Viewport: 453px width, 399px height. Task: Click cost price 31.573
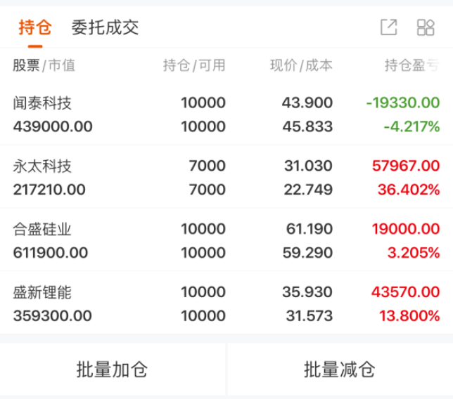click(310, 315)
